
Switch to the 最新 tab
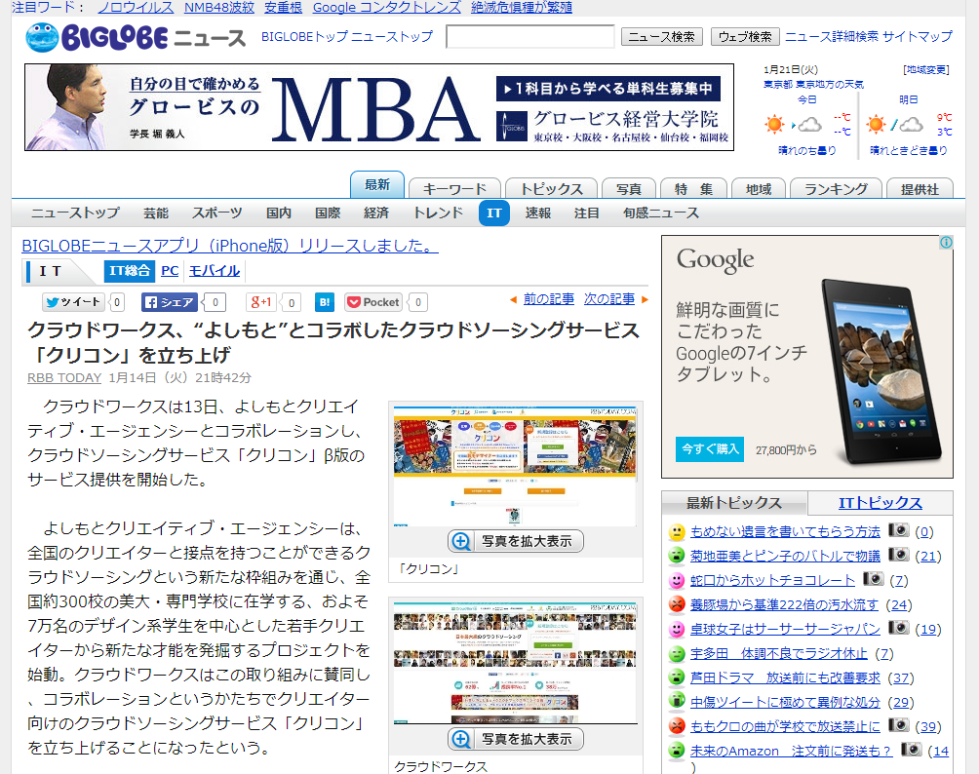(x=377, y=185)
